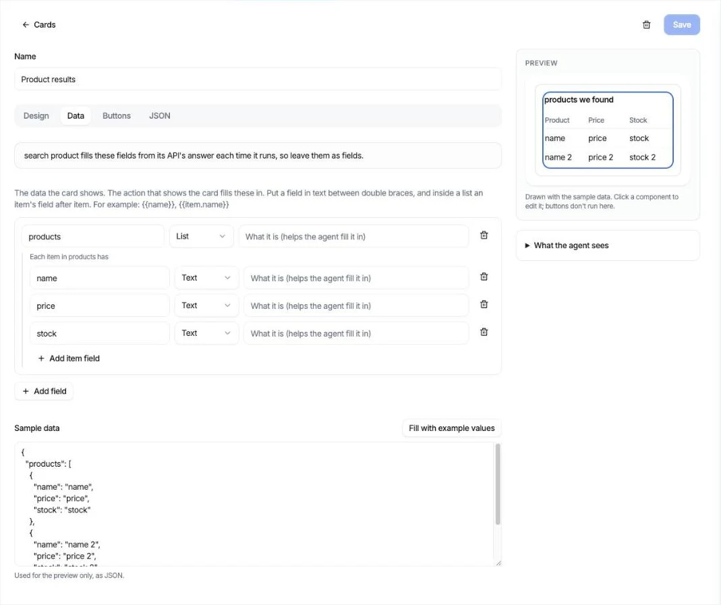Viewport: 721px width, 605px height.
Task: Open the JSON tab
Action: 160,116
